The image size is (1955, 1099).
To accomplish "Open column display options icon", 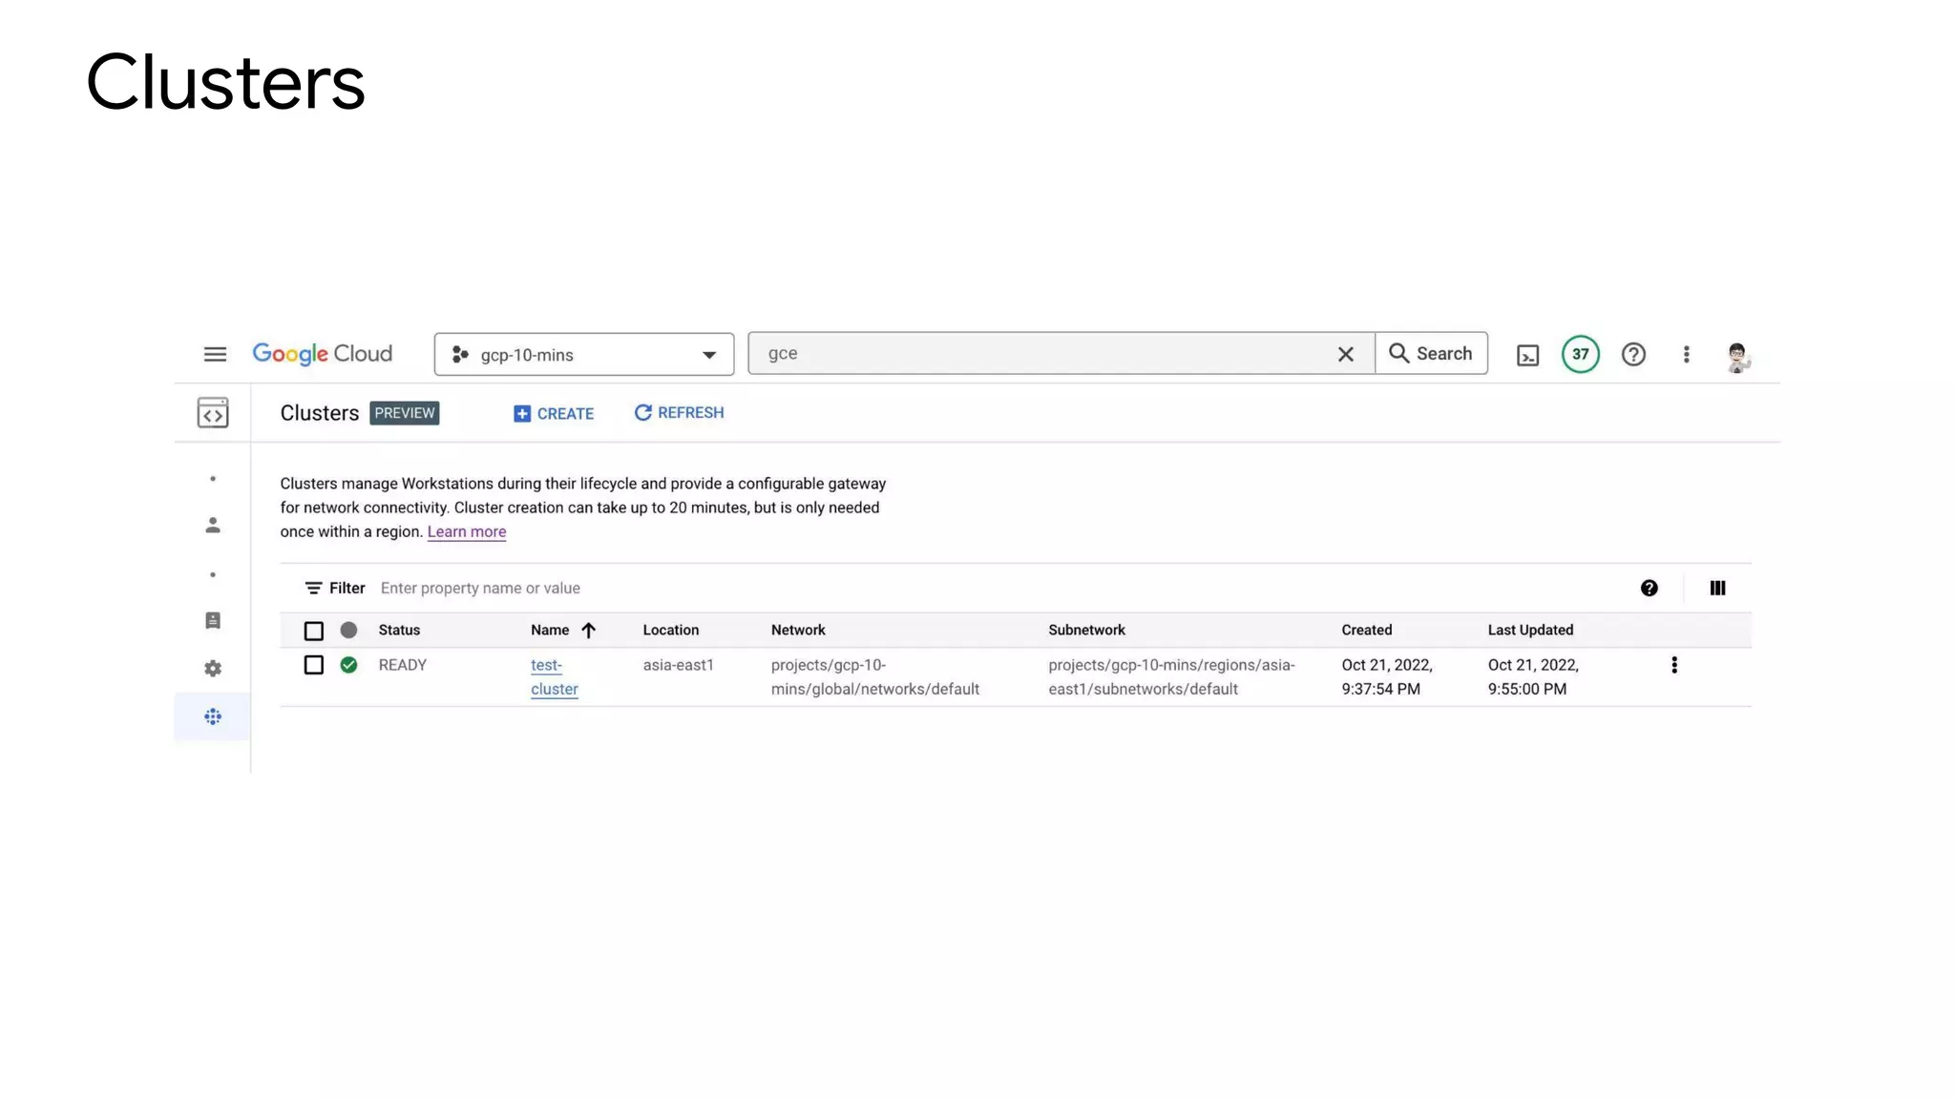I will coord(1717,588).
